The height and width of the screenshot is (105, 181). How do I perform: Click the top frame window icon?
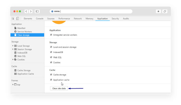[15, 85]
